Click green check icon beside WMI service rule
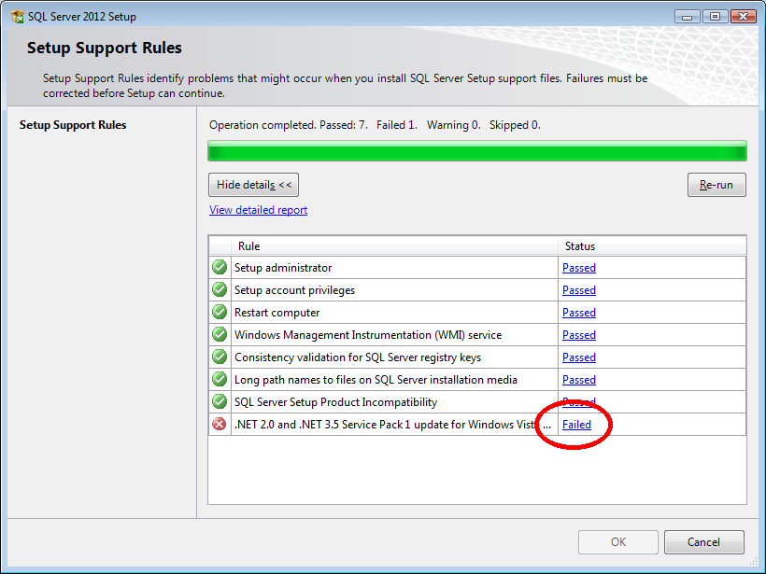The width and height of the screenshot is (766, 574). coord(220,334)
